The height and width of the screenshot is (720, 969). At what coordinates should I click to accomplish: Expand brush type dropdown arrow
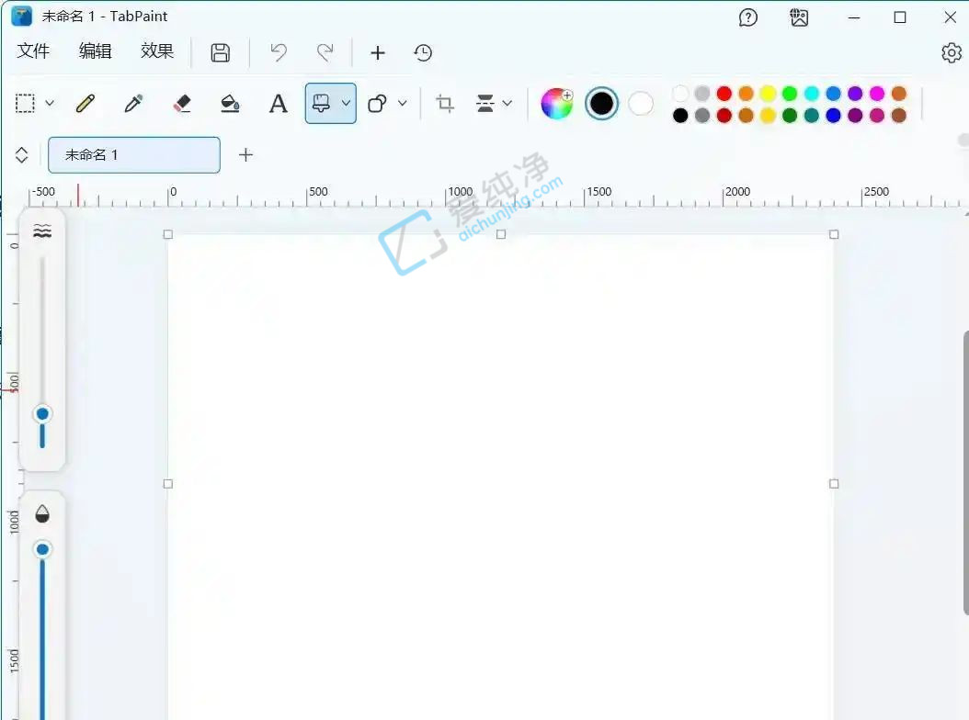point(346,103)
